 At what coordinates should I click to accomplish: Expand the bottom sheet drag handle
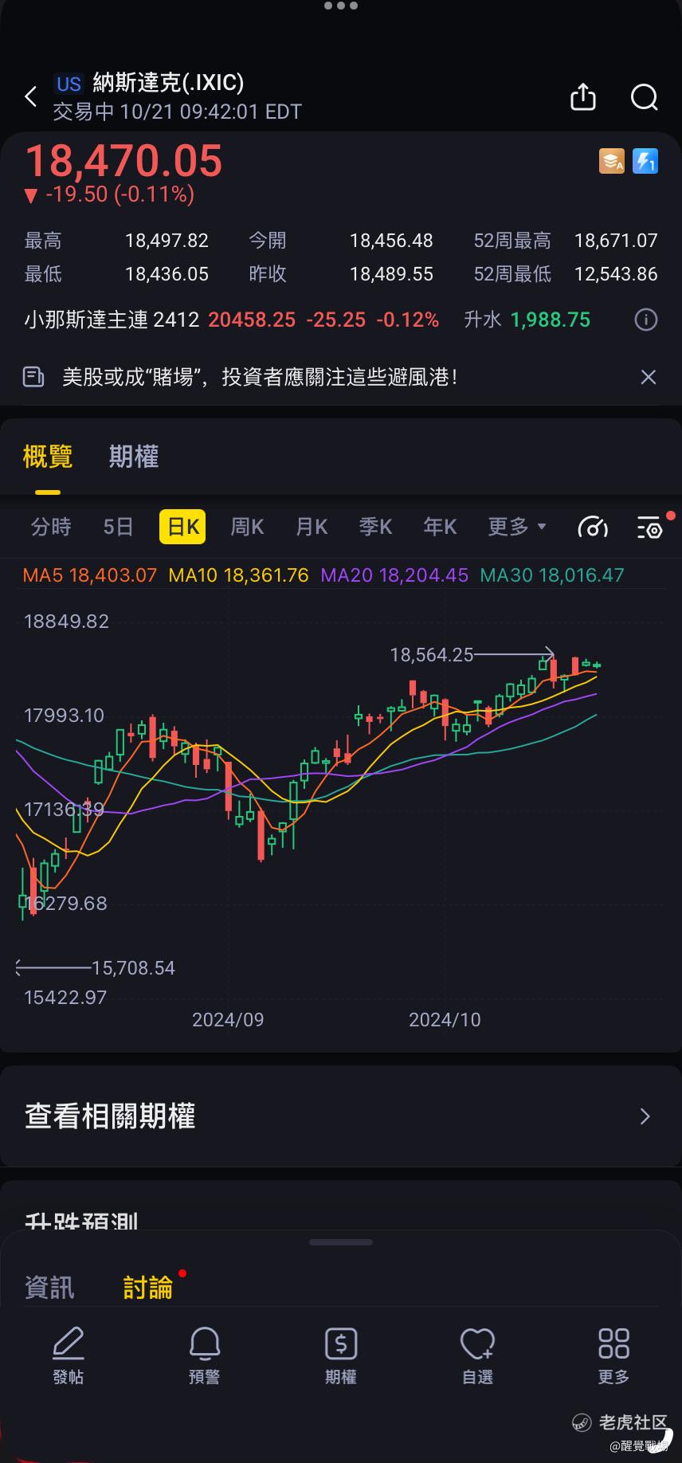coord(341,1242)
